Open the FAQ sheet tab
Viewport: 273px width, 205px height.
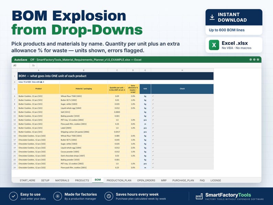pos(202,181)
